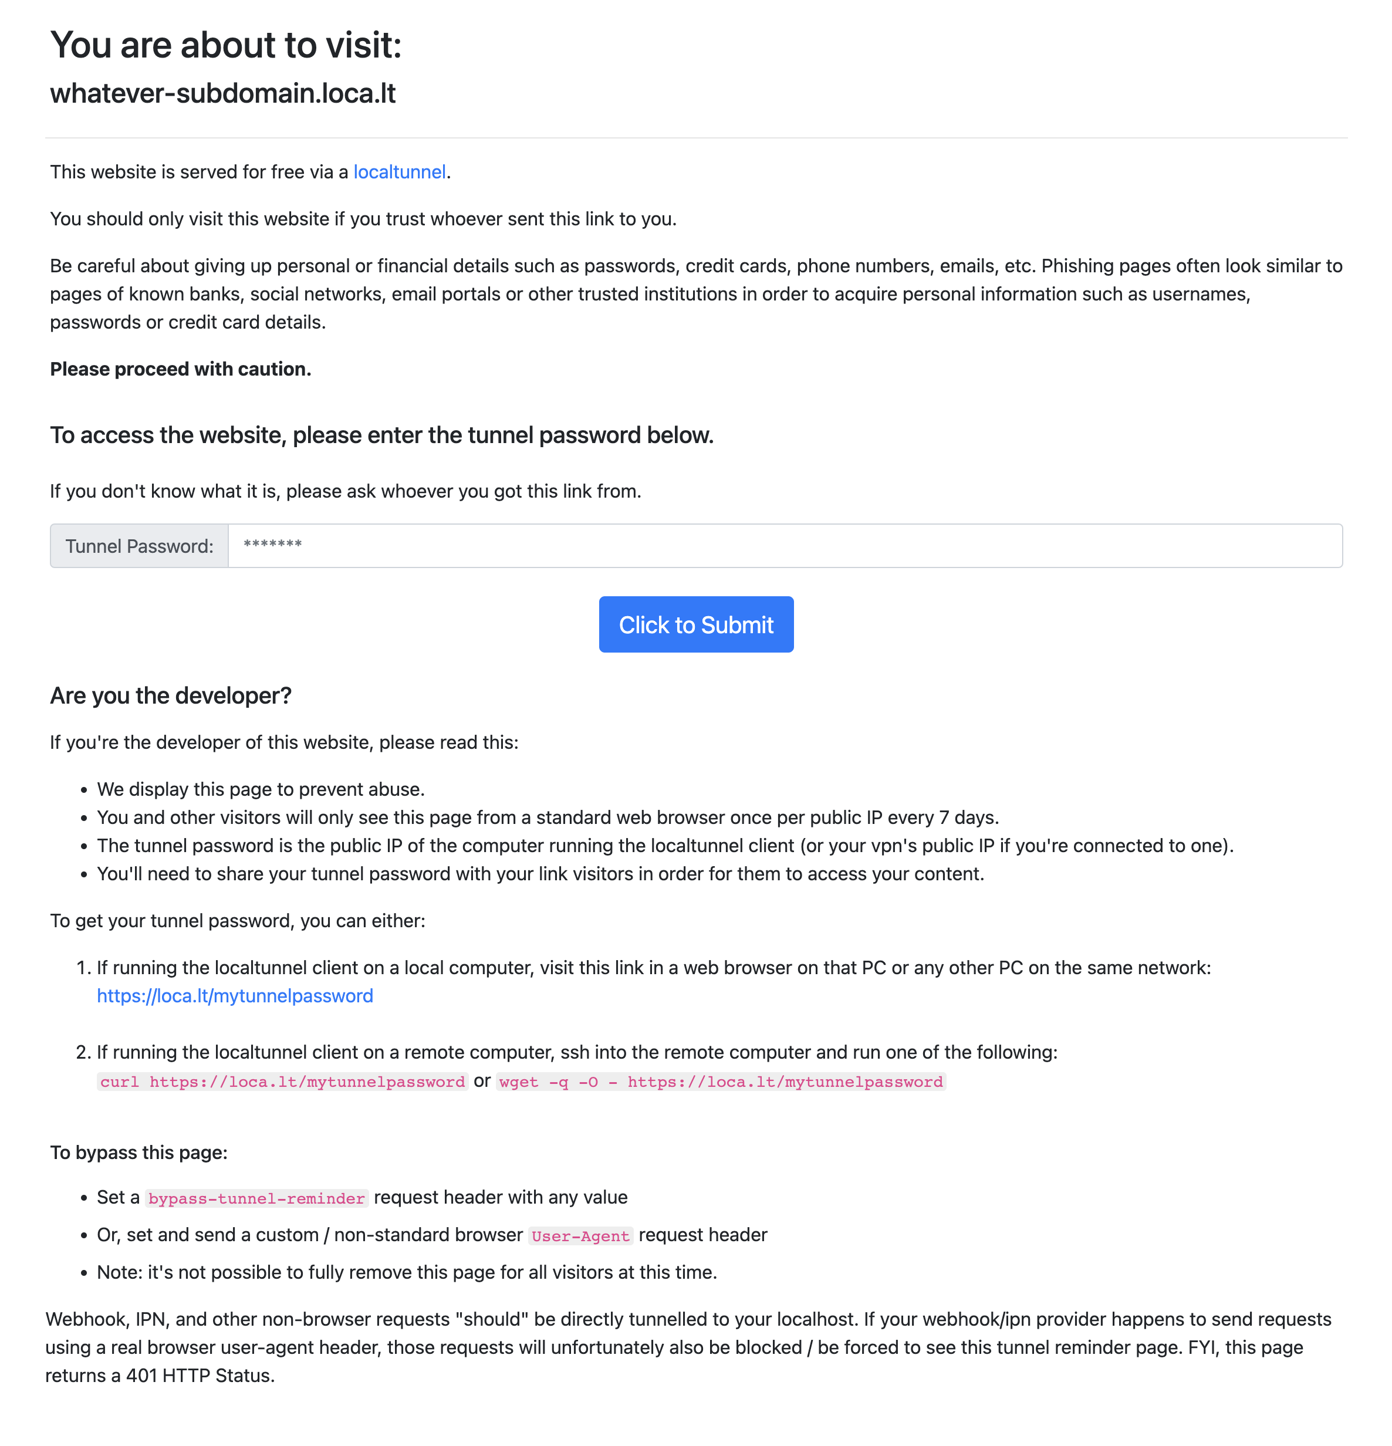Click the bypass-tunnel-reminder code text

point(256,1198)
